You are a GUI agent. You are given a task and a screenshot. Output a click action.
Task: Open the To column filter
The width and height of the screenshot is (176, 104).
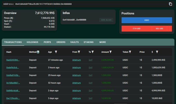click(x=93, y=52)
